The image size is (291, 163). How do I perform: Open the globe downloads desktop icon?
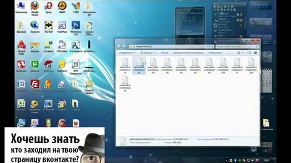coord(35,27)
